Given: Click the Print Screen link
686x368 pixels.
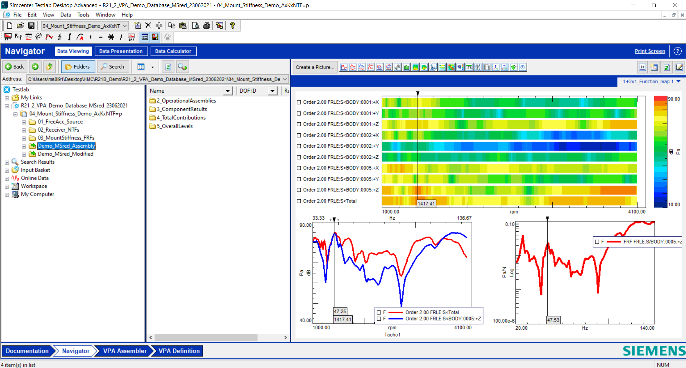Looking at the screenshot, I should tap(650, 51).
